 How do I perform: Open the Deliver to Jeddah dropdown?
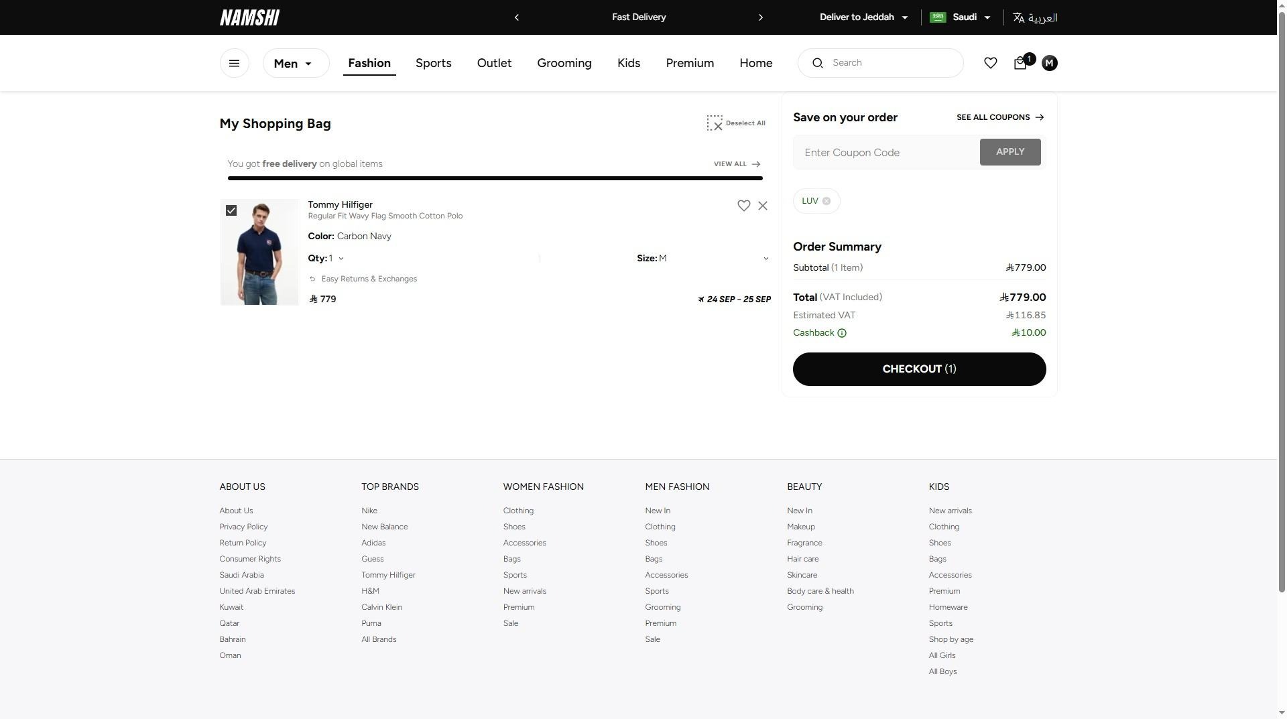point(863,17)
